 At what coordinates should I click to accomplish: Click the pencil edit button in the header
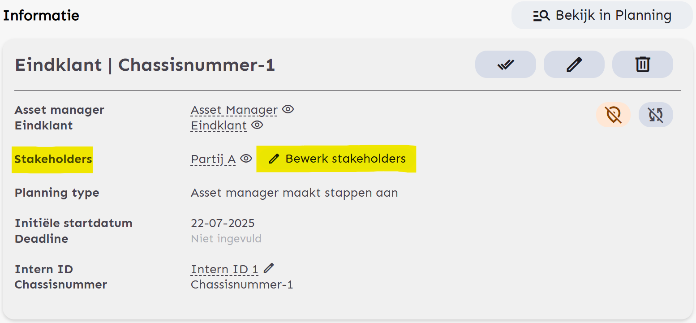[574, 65]
